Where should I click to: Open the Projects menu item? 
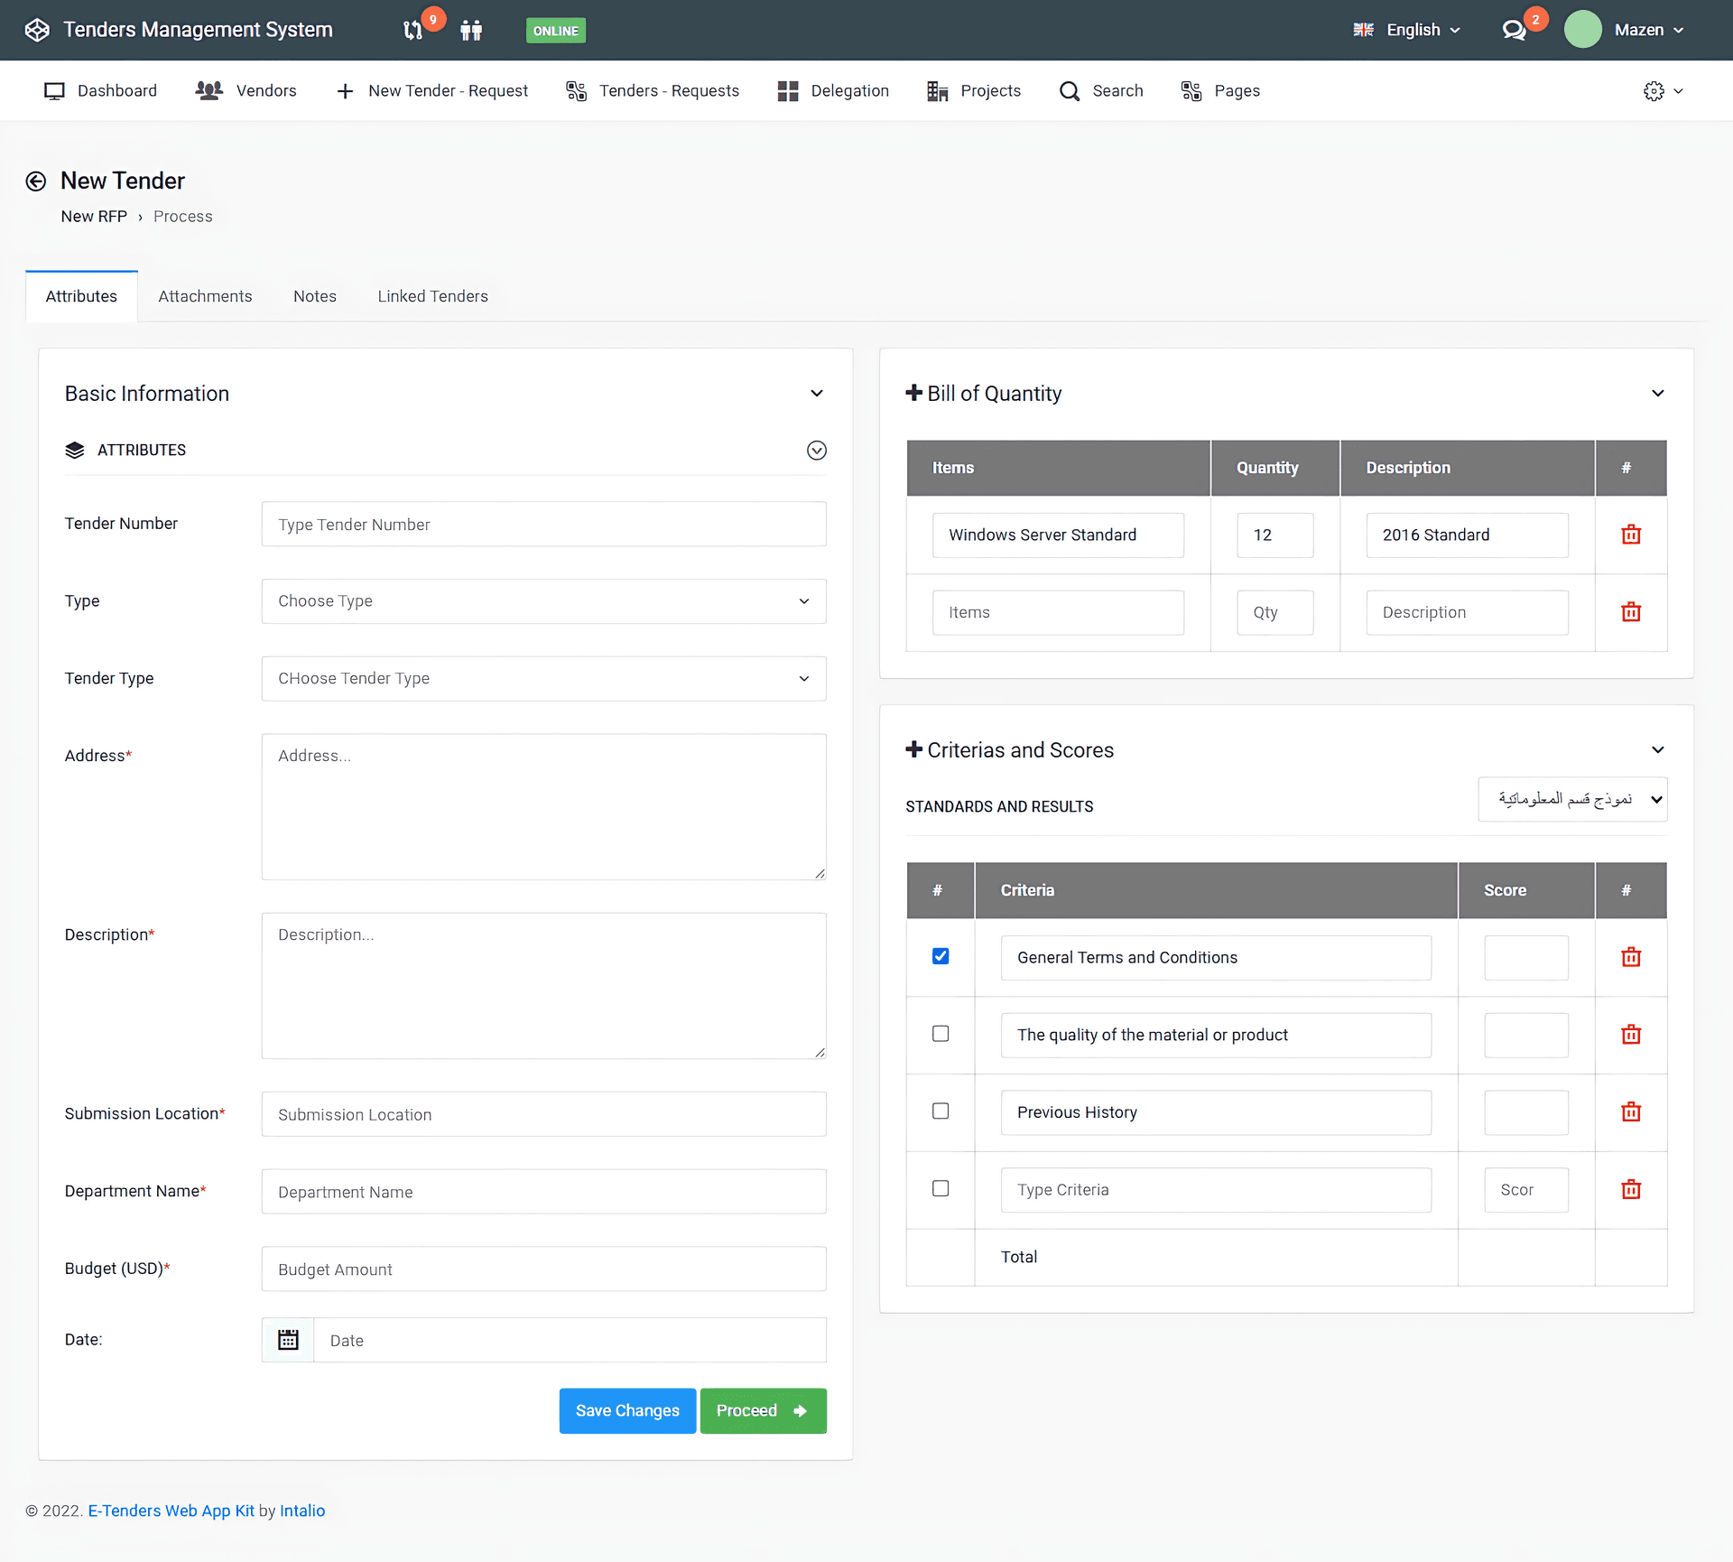tap(973, 91)
